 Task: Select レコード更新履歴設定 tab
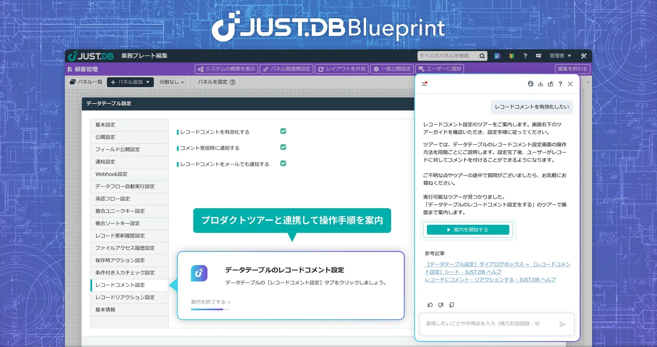[129, 236]
